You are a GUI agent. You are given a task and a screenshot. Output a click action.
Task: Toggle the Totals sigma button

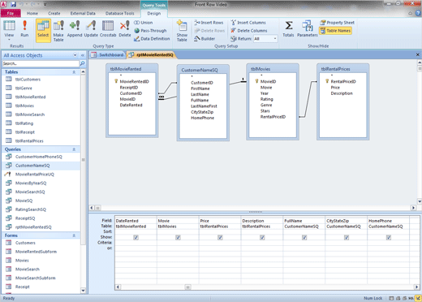click(288, 28)
